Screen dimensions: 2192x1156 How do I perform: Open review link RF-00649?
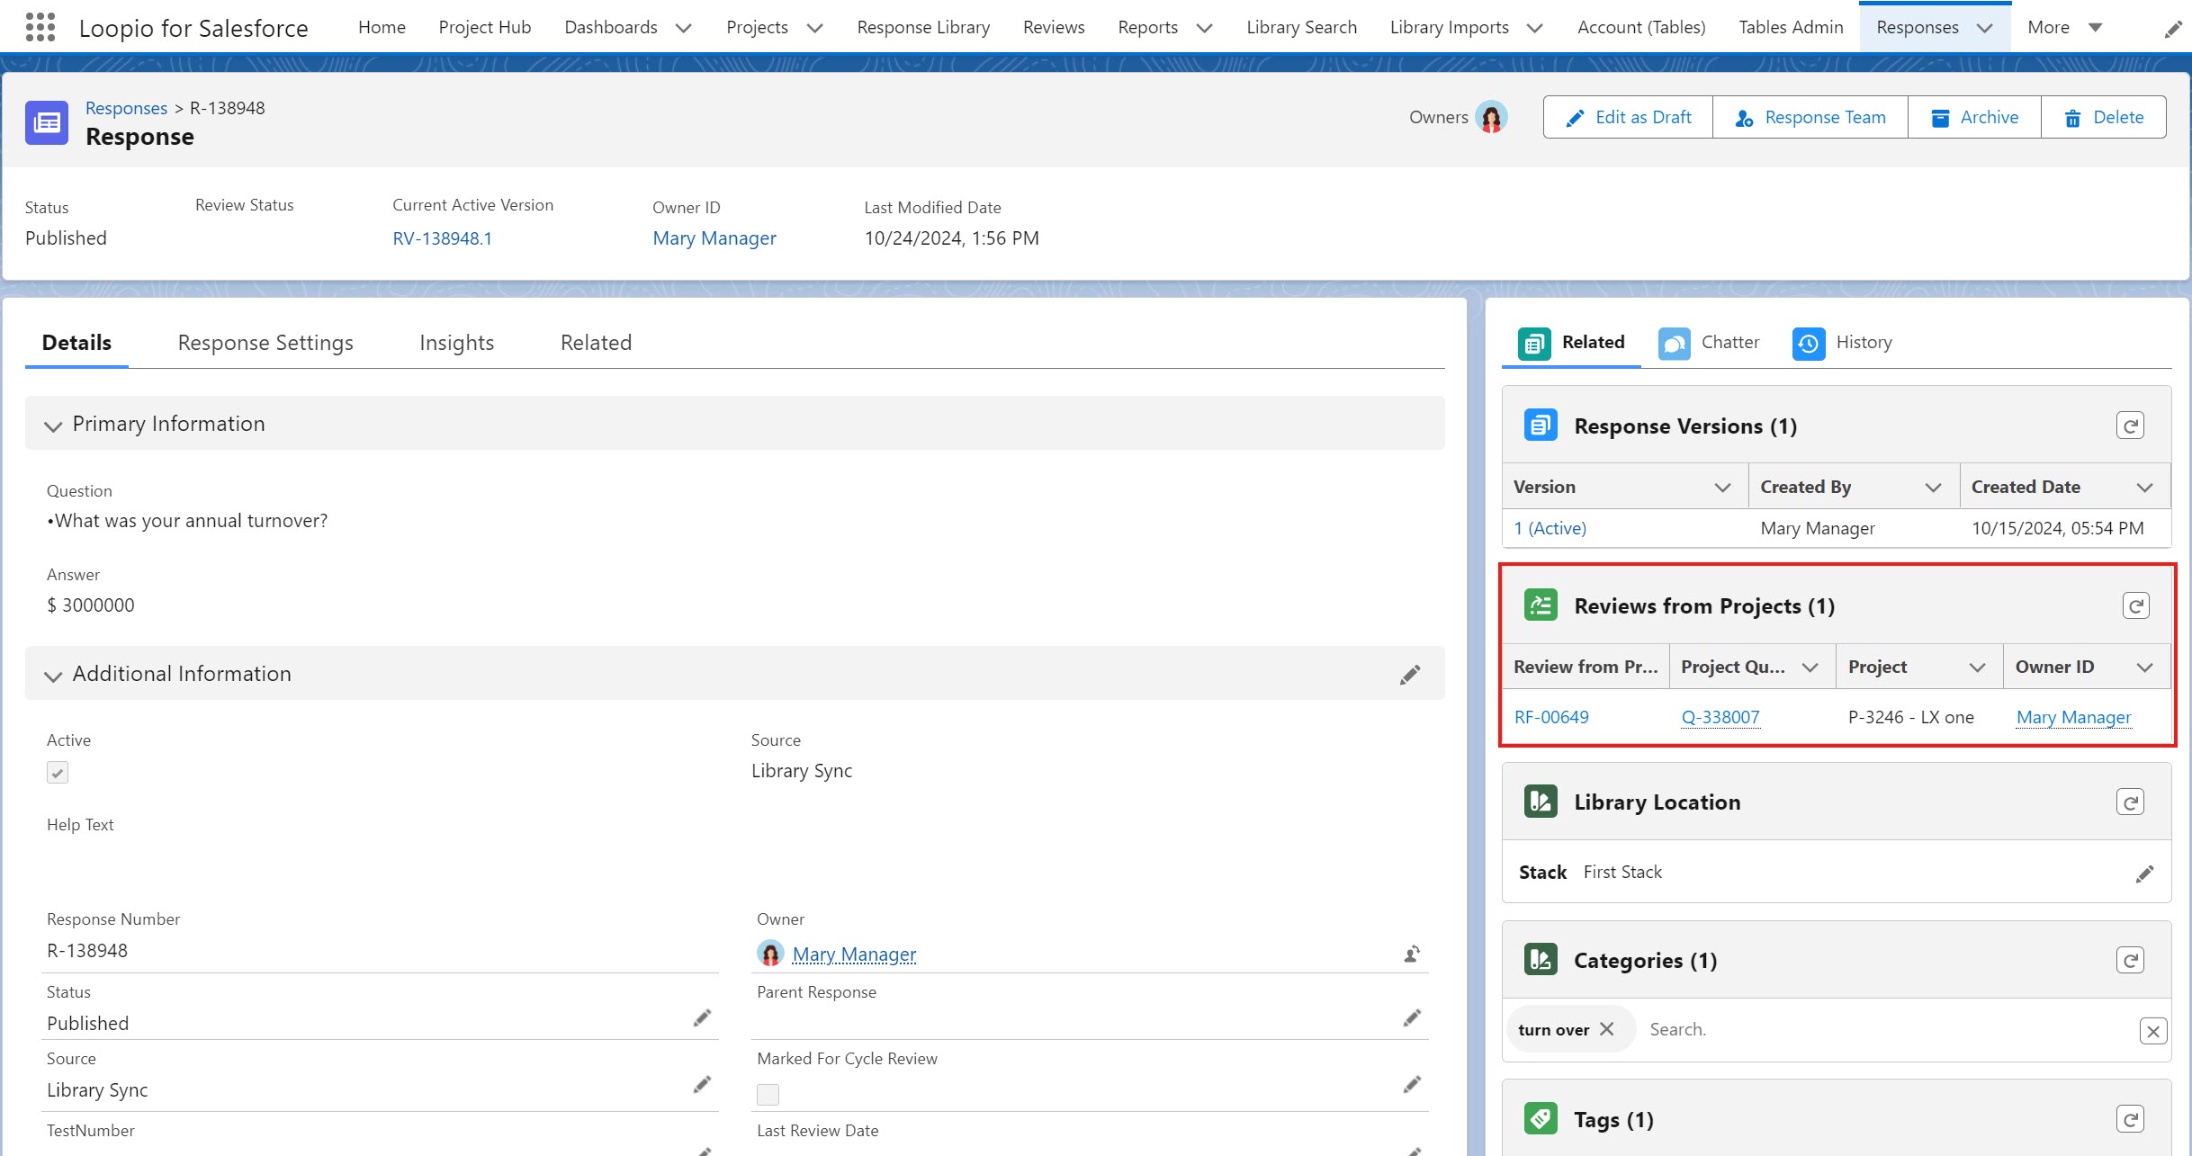(x=1551, y=717)
